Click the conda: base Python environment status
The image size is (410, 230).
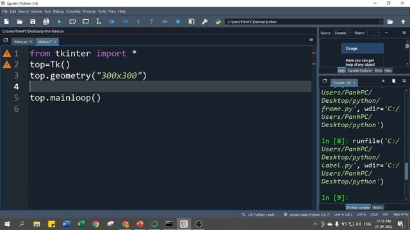coord(307,215)
